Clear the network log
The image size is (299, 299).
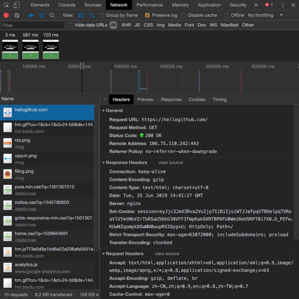[17, 15]
